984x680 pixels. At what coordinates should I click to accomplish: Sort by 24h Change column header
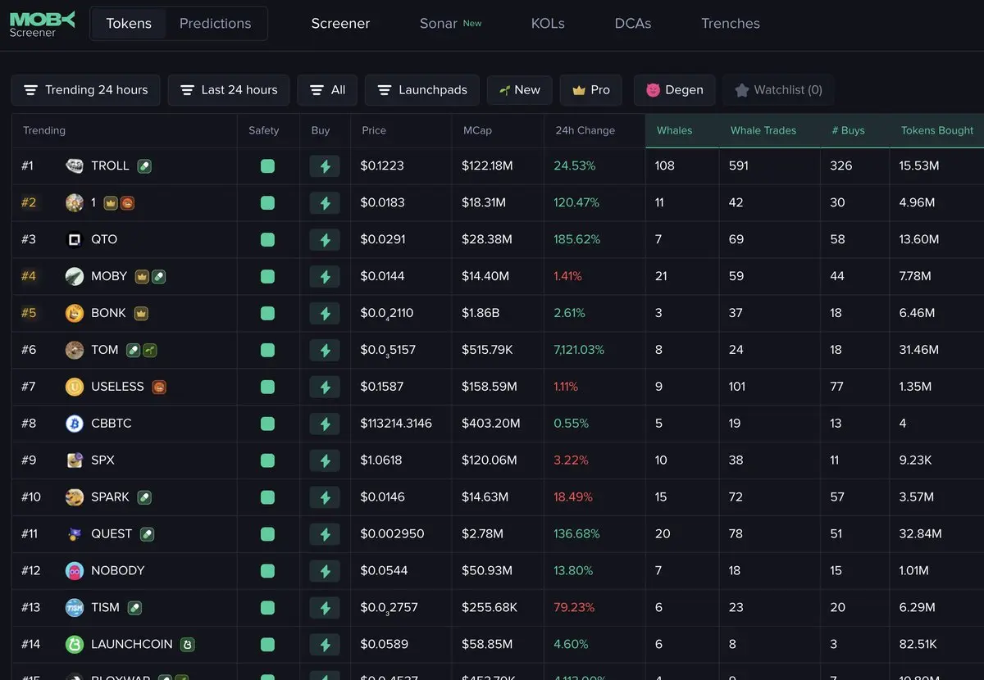(x=585, y=130)
